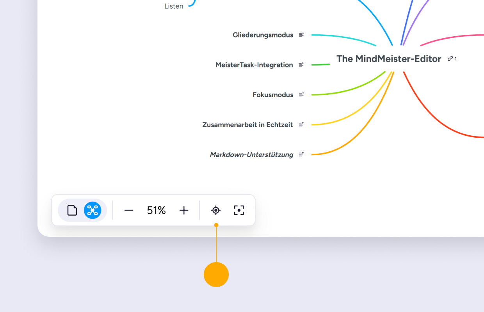484x312 pixels.
Task: Zoom in with the plus button
Action: tap(184, 211)
